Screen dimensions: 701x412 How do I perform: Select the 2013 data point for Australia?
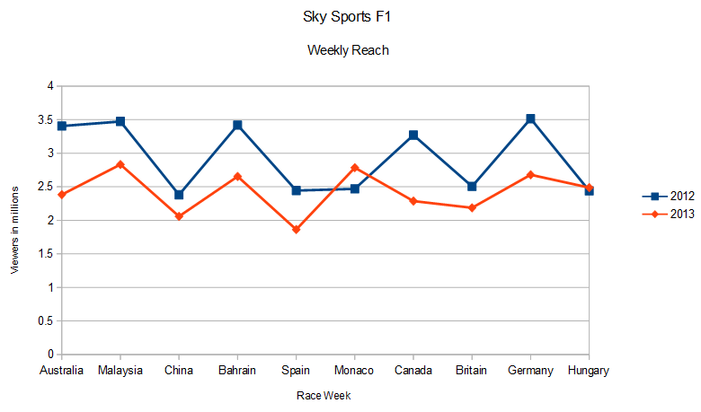(62, 195)
